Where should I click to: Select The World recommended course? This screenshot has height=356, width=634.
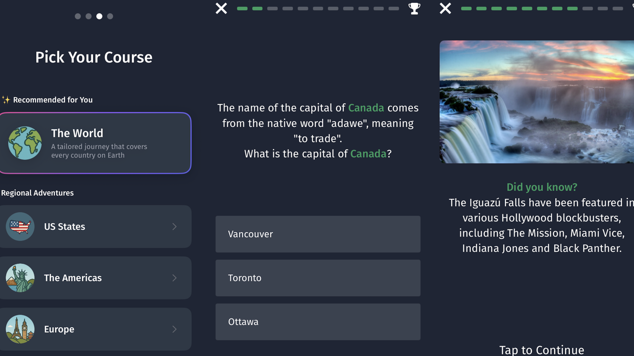pos(95,143)
